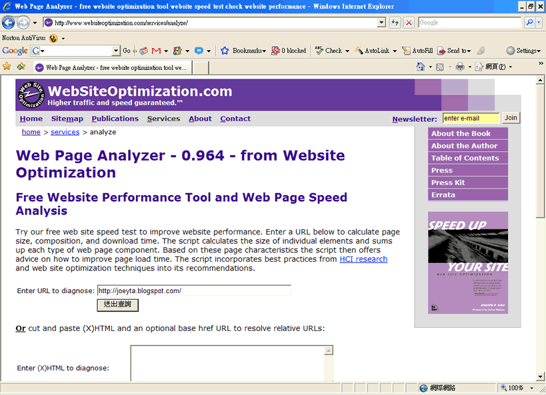546x395 pixels.
Task: Click the Google toolbar Go button
Action: [127, 51]
